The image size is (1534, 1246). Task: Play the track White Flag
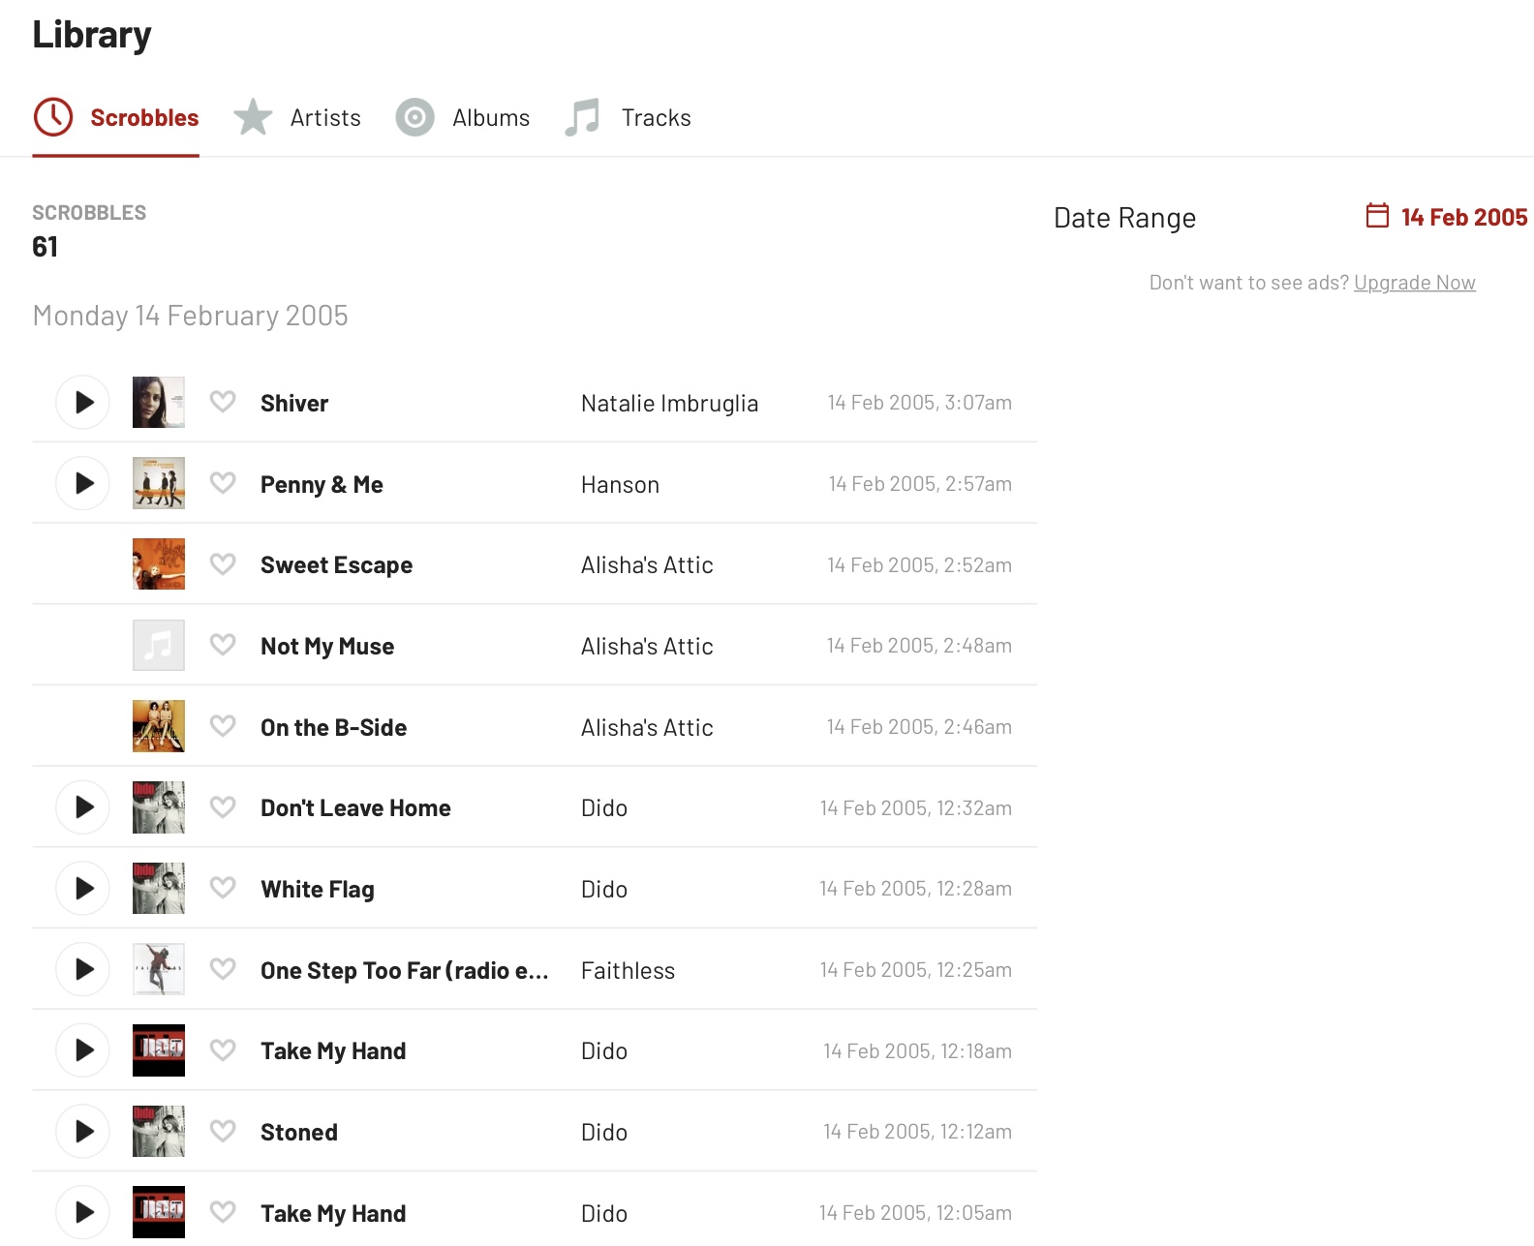click(x=83, y=889)
